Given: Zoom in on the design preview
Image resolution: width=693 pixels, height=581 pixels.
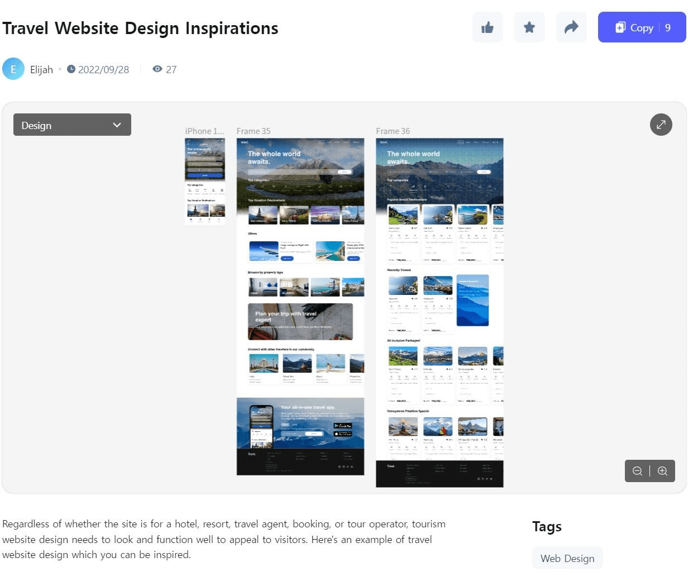Looking at the screenshot, I should coord(663,471).
